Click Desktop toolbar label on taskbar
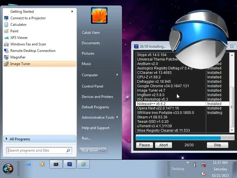 (178, 169)
